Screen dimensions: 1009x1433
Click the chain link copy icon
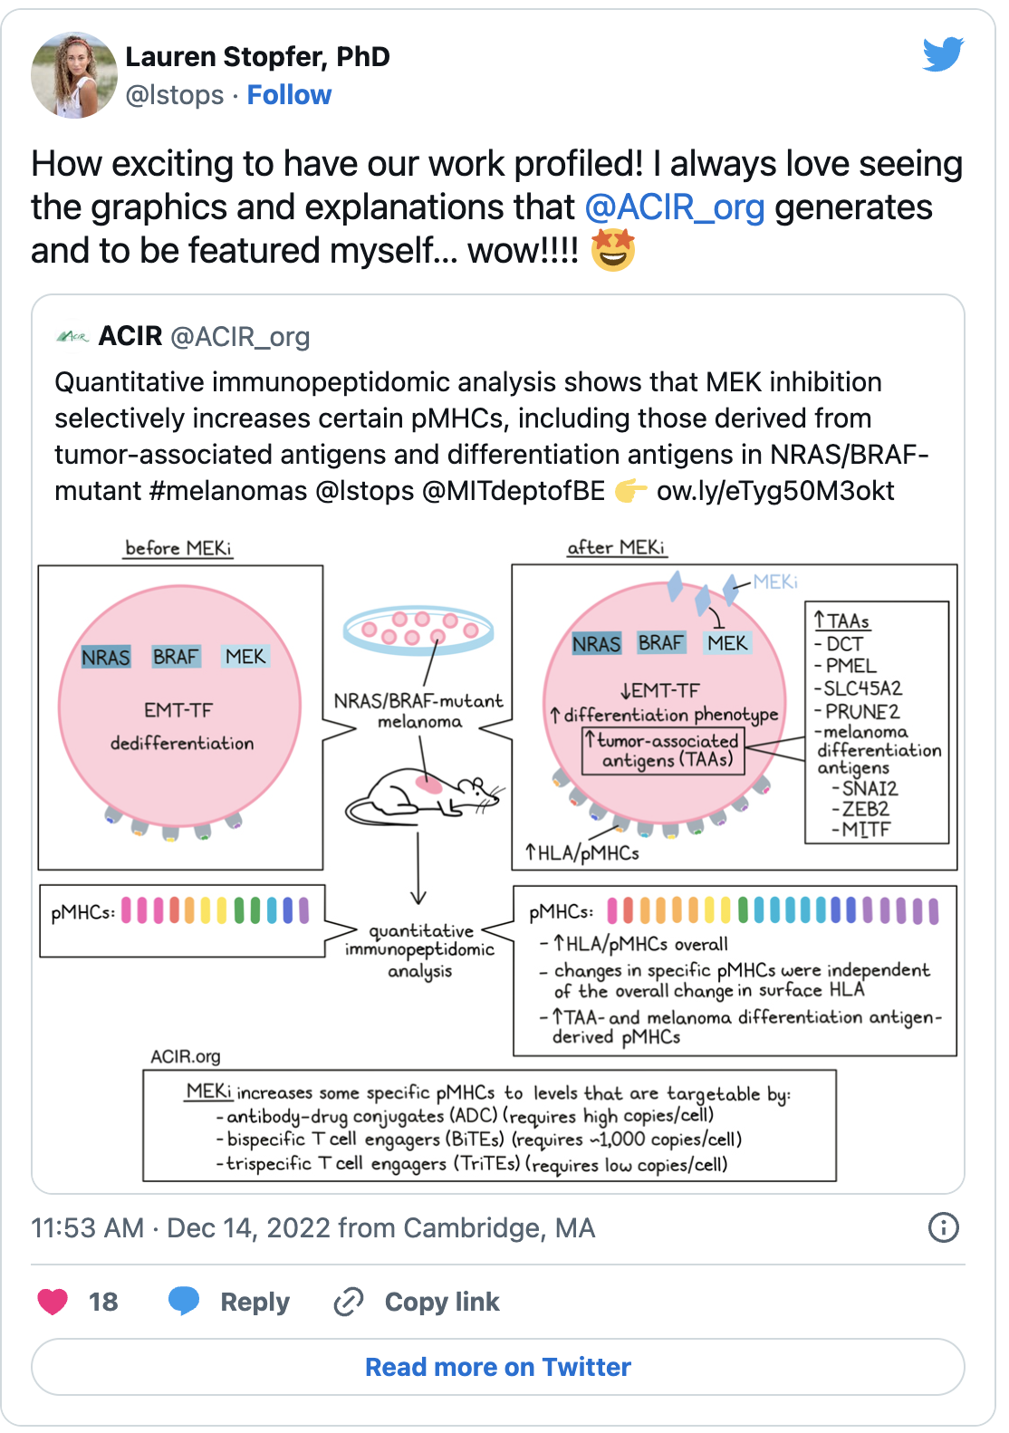point(349,1302)
